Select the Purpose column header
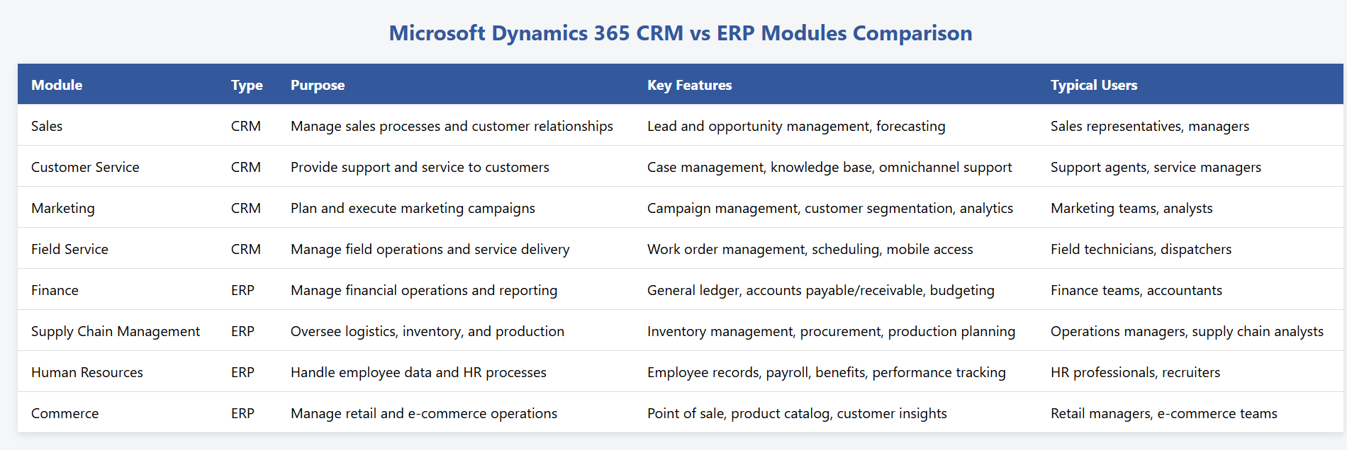This screenshot has width=1347, height=450. coord(318,85)
